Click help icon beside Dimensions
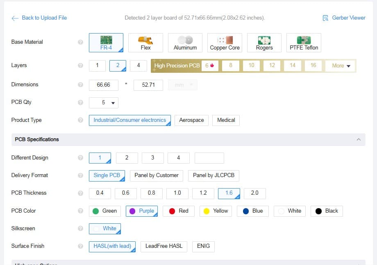This screenshot has height=265, width=377. (81, 85)
